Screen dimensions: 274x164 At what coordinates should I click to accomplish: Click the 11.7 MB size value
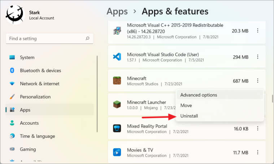click(x=241, y=153)
